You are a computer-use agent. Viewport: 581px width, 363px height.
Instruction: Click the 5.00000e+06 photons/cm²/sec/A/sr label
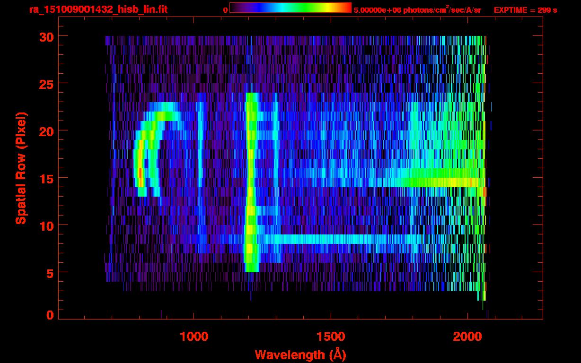[x=417, y=9]
